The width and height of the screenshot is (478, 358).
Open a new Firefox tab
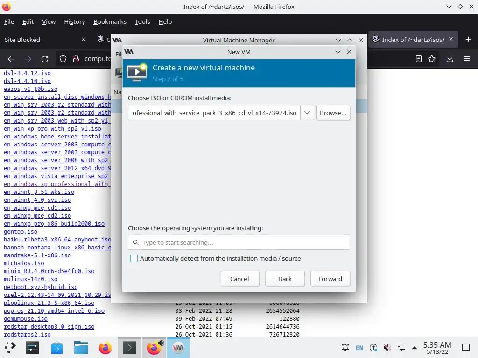coord(469,40)
